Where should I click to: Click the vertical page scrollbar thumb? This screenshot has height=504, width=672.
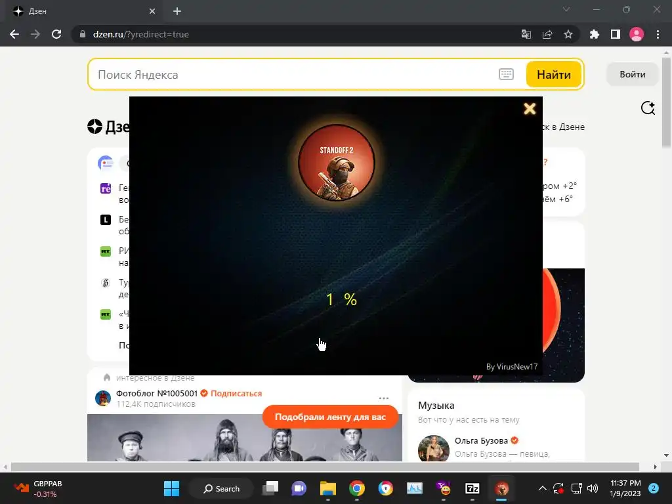point(666,103)
